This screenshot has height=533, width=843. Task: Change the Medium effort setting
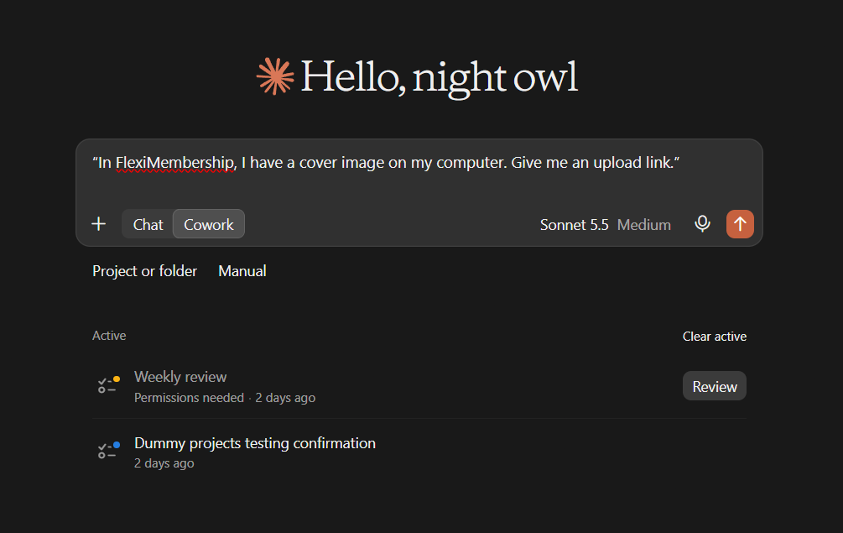[x=643, y=225]
